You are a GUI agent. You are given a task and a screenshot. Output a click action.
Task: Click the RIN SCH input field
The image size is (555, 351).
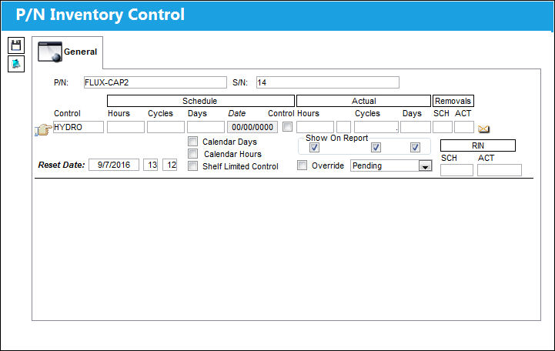coord(456,170)
